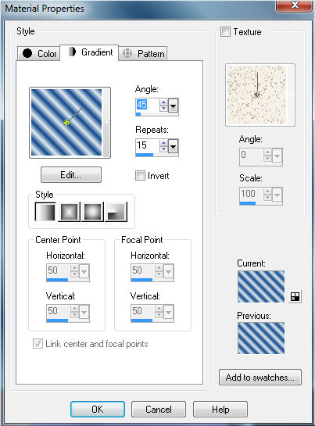The image size is (315, 426).
Task: Increase the gradient Angle with up arrow
Action: (x=163, y=102)
